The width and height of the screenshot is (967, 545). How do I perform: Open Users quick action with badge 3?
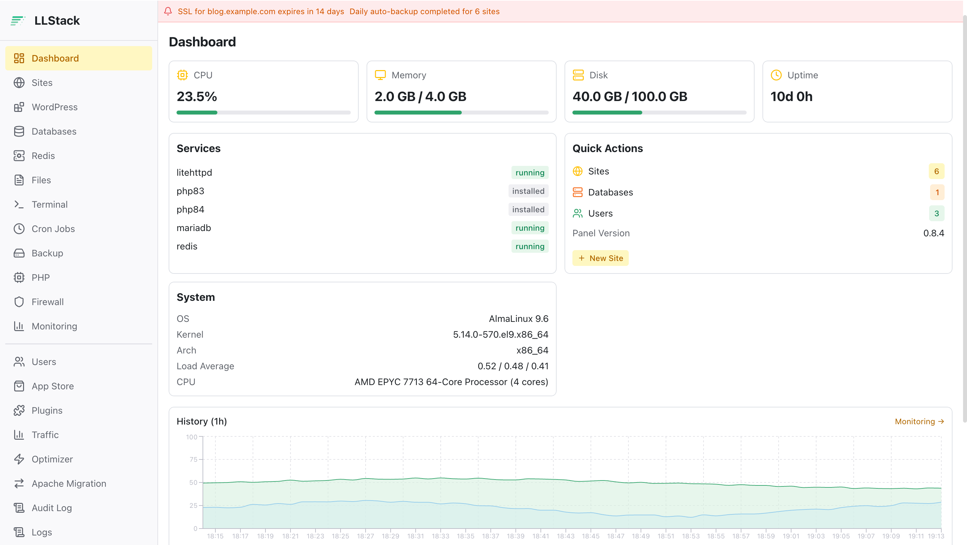click(758, 213)
